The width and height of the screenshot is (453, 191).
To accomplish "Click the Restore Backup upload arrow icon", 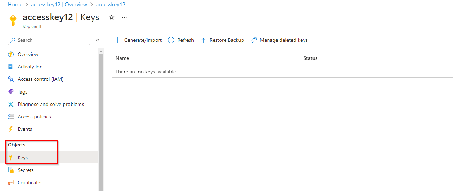I will [204, 40].
